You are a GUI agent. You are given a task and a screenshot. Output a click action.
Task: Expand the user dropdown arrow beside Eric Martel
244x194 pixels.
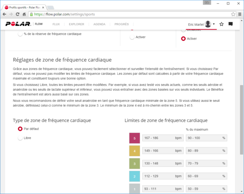point(214,24)
